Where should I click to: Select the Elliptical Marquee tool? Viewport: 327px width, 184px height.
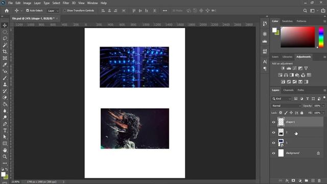(x=5, y=32)
